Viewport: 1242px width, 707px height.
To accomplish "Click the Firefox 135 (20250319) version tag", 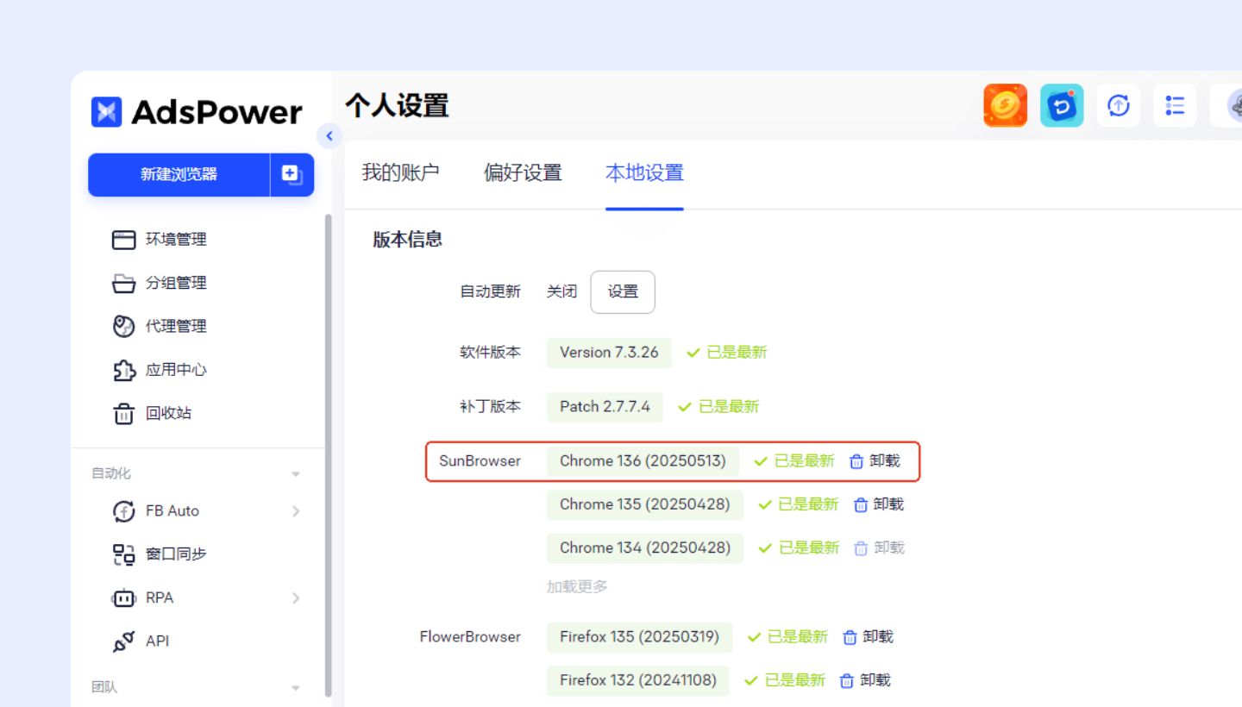I will pyautogui.click(x=639, y=637).
